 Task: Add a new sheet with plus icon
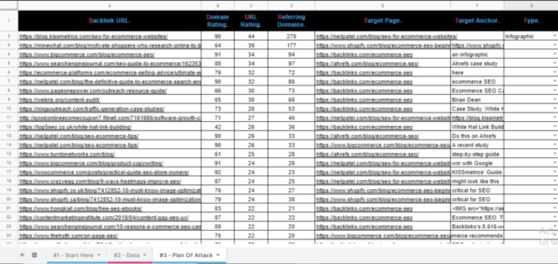(x=22, y=255)
